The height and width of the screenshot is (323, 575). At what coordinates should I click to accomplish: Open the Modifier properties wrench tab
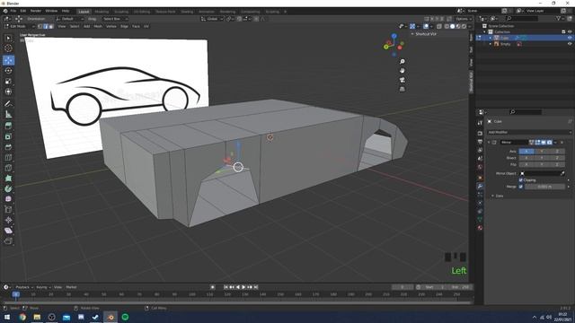[480, 187]
